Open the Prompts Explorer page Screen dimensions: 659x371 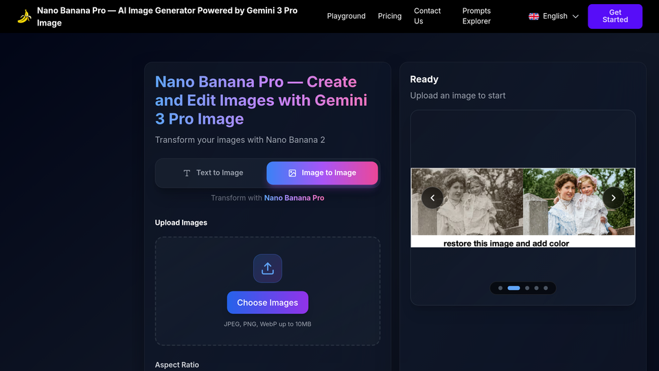(476, 16)
